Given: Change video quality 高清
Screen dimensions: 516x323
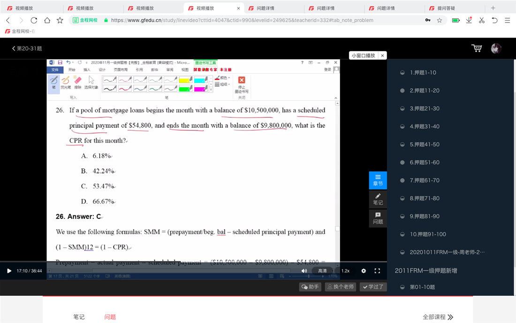Looking at the screenshot, I should (x=322, y=270).
